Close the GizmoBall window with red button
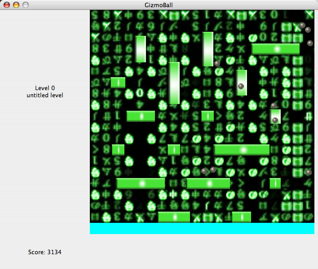This screenshot has width=318, height=269. click(6, 5)
